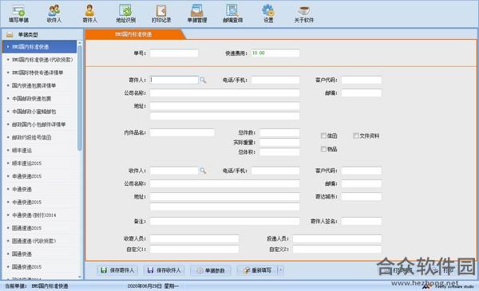Click the 自定义1 custom field
The width and height of the screenshot is (479, 291).
tap(194, 250)
